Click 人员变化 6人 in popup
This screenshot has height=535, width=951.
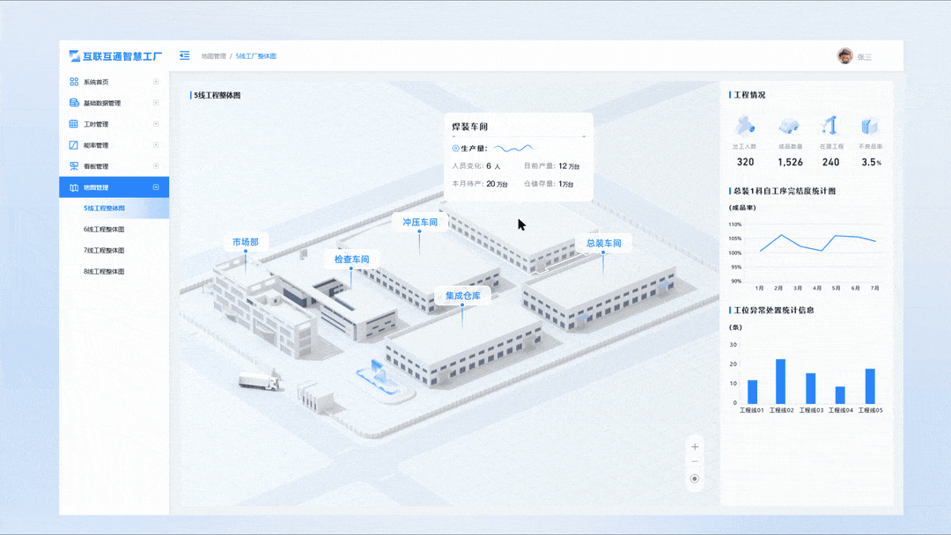[x=476, y=166]
